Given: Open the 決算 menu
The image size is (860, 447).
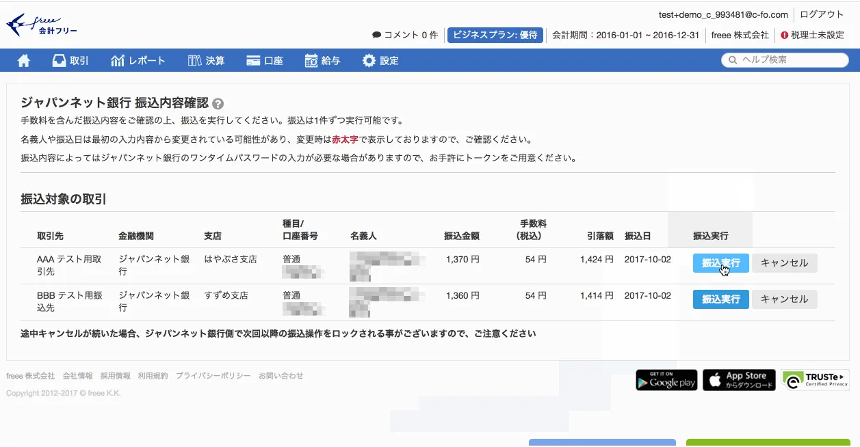Looking at the screenshot, I should [x=206, y=61].
